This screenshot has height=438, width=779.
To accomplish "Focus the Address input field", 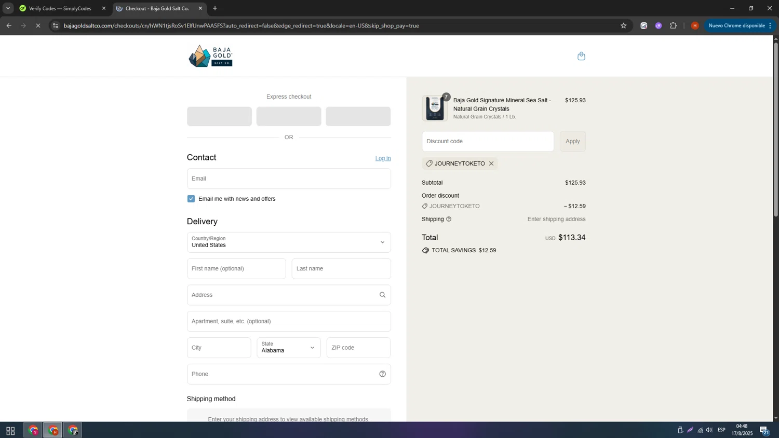I will pos(289,295).
